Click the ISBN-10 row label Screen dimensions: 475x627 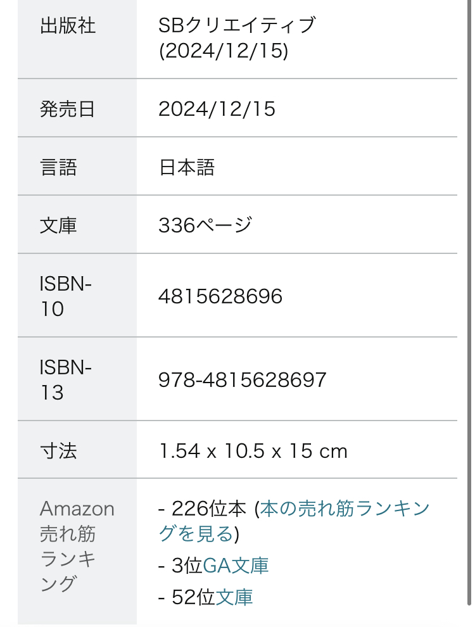[66, 296]
